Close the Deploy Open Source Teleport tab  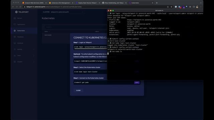pos(99,3)
